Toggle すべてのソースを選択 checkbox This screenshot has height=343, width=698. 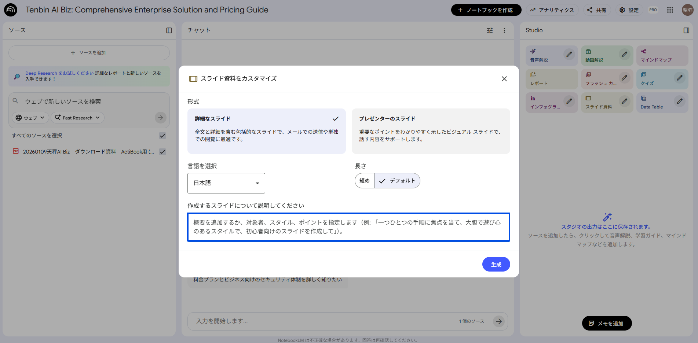click(x=162, y=136)
